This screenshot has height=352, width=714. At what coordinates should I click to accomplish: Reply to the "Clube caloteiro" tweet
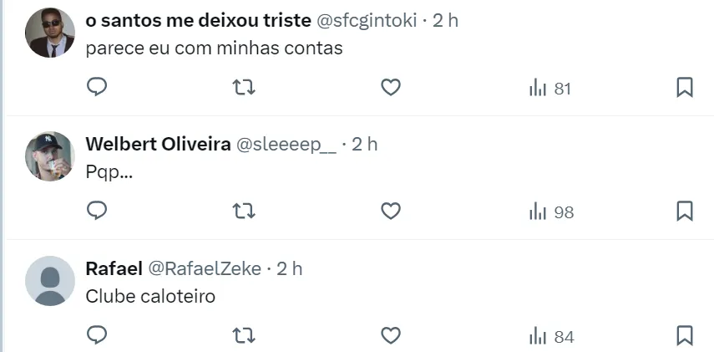tap(97, 335)
